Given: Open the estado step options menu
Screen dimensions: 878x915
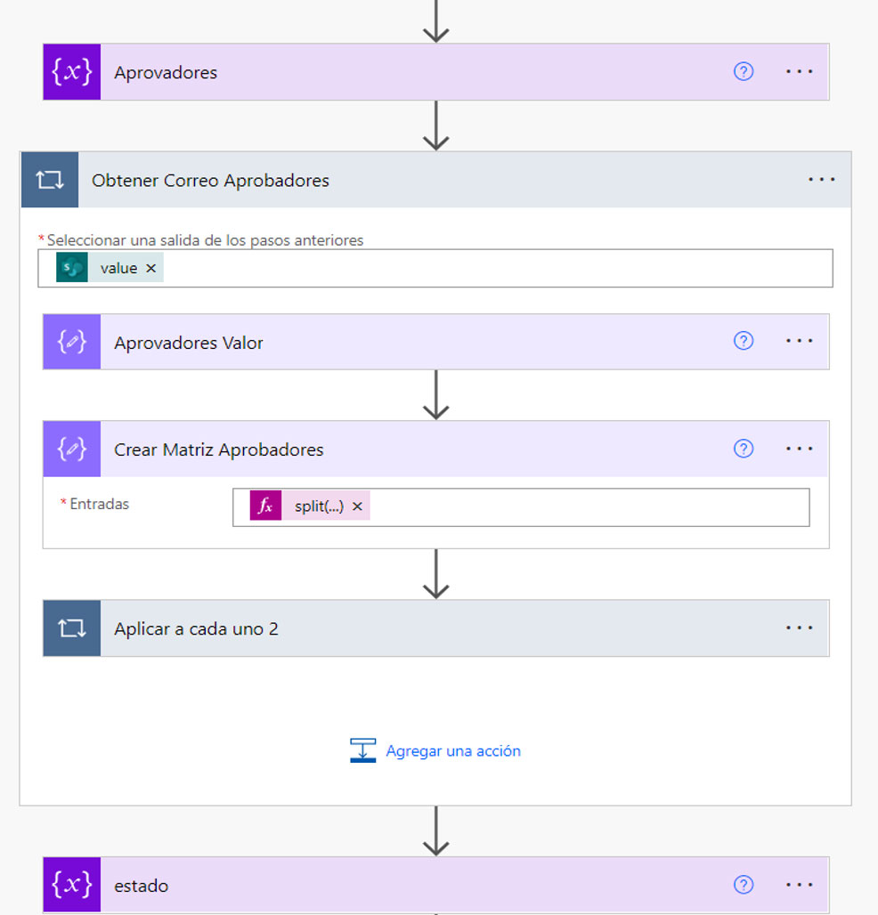Looking at the screenshot, I should [x=800, y=885].
